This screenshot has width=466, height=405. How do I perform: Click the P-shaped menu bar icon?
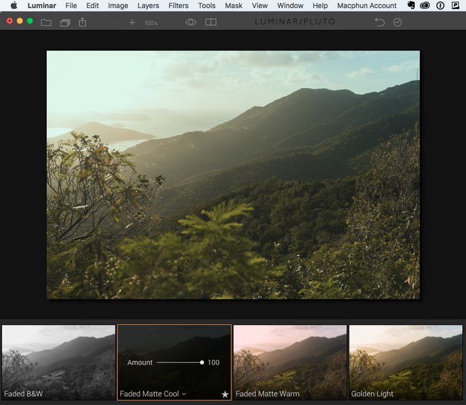pyautogui.click(x=455, y=5)
